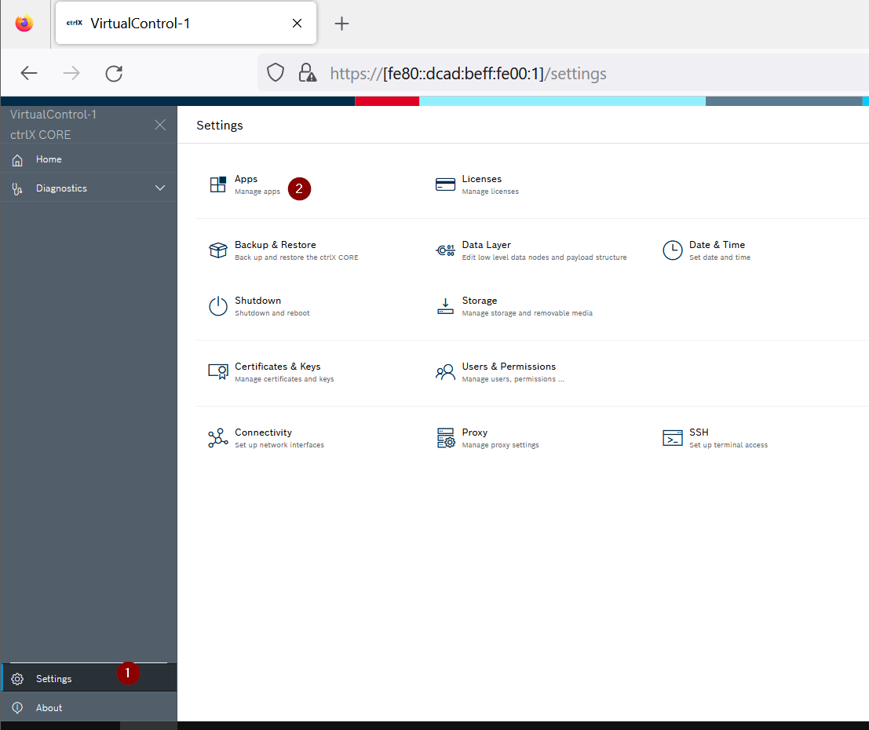Click the Home house icon in sidebar
The width and height of the screenshot is (869, 730).
(17, 159)
